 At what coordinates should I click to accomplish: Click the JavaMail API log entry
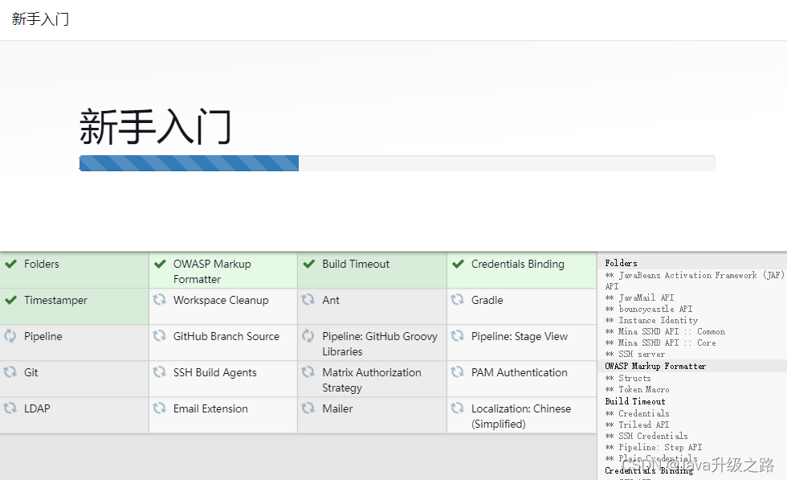639,297
